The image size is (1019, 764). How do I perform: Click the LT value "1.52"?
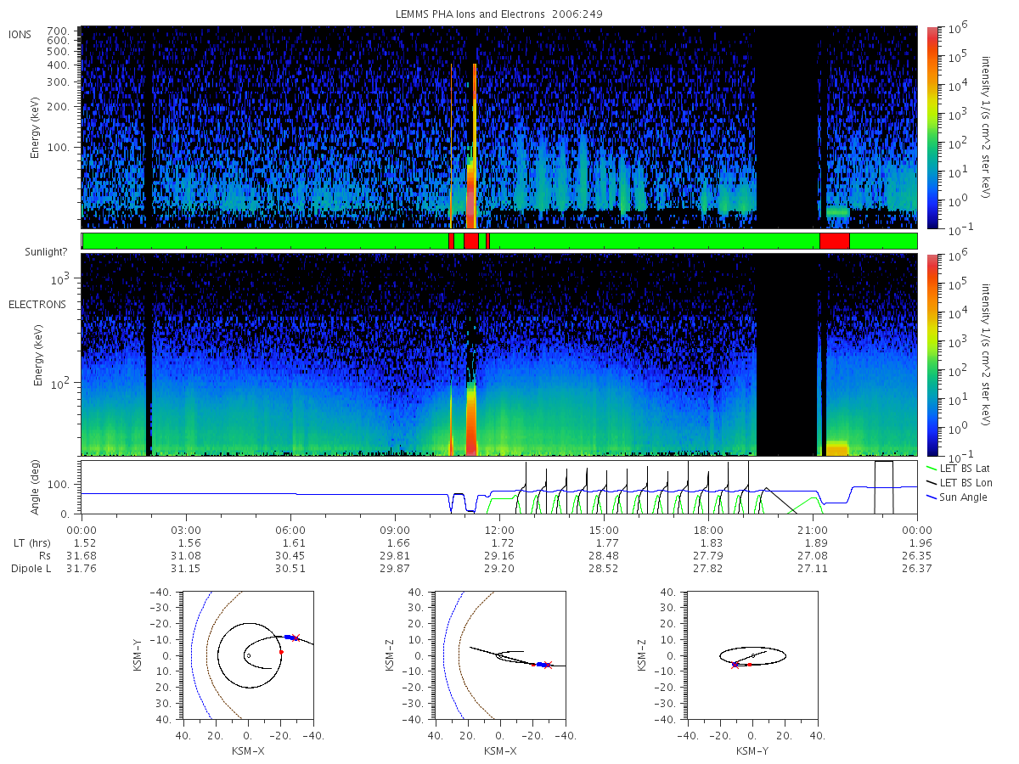click(82, 542)
